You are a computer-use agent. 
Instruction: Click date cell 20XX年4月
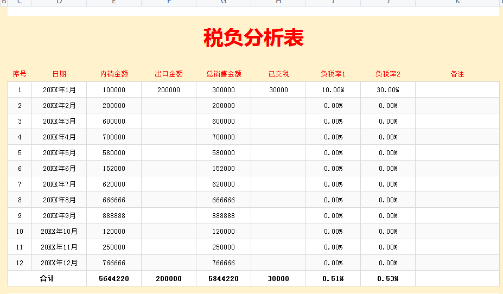coord(59,137)
